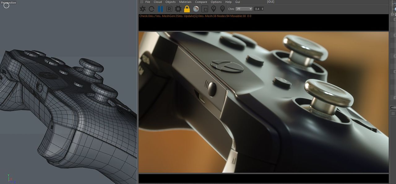The image size is (396, 184).
Task: Enable the render region square icon
Action: pos(204,9)
